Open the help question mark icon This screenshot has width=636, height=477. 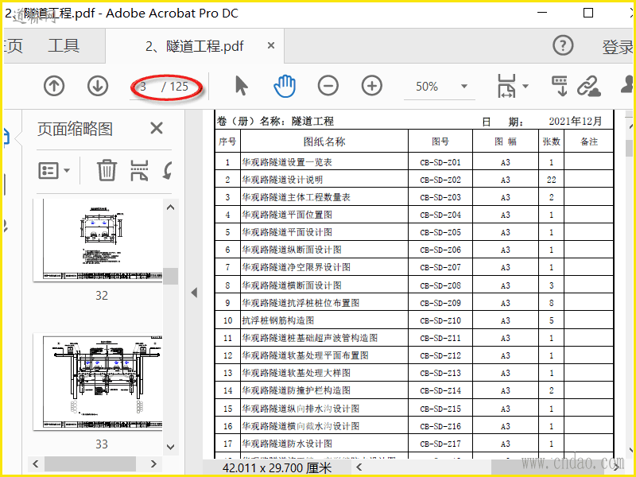click(563, 45)
